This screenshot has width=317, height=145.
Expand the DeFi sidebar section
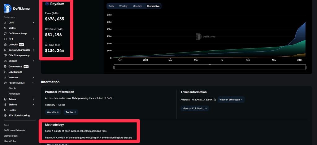pyautogui.click(x=33, y=23)
